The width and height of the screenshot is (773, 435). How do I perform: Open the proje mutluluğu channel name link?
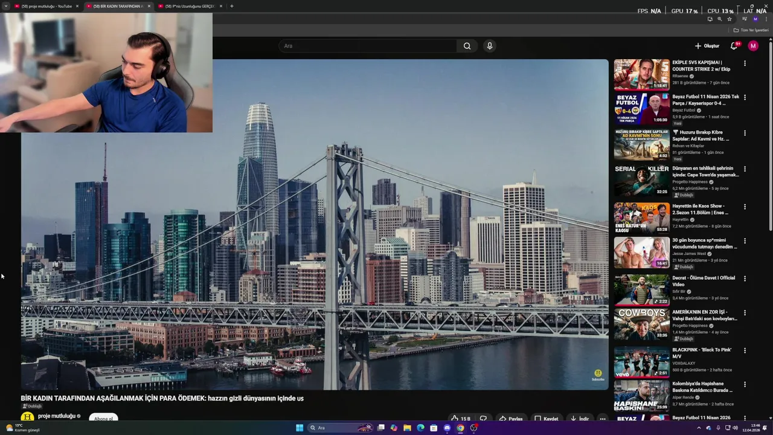click(57, 416)
